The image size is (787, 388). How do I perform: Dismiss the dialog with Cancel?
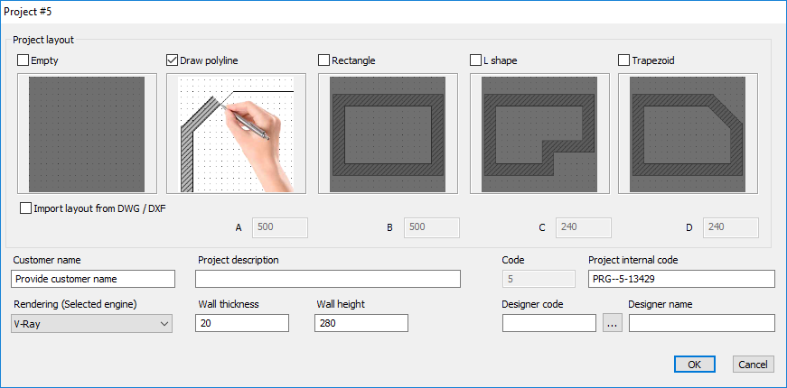click(753, 365)
